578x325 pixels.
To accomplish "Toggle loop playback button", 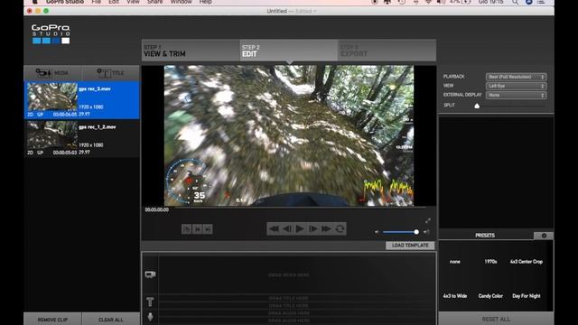I will click(340, 228).
